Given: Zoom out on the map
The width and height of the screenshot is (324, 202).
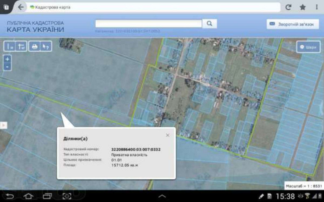Looking at the screenshot, I should click(7, 67).
